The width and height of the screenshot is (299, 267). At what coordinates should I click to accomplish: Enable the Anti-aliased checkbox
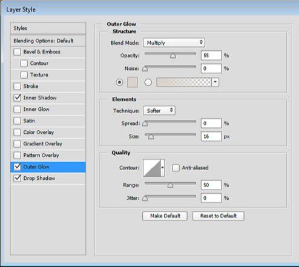[x=176, y=168]
